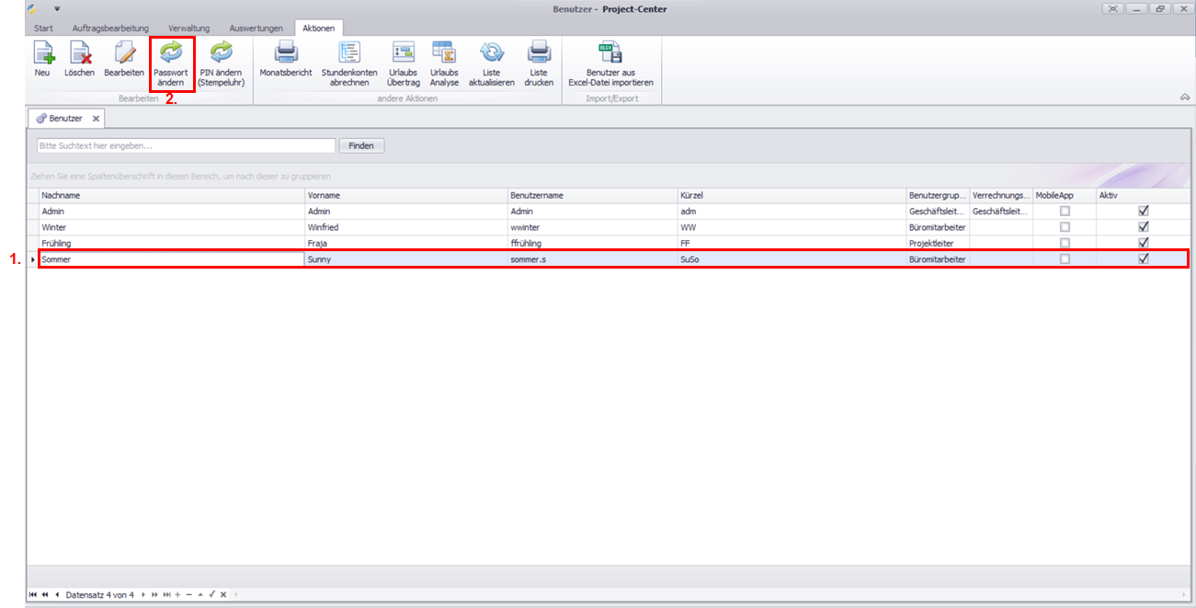This screenshot has width=1196, height=608.
Task: Click Benutzer aus Excel-Datei importieren
Action: tap(610, 53)
